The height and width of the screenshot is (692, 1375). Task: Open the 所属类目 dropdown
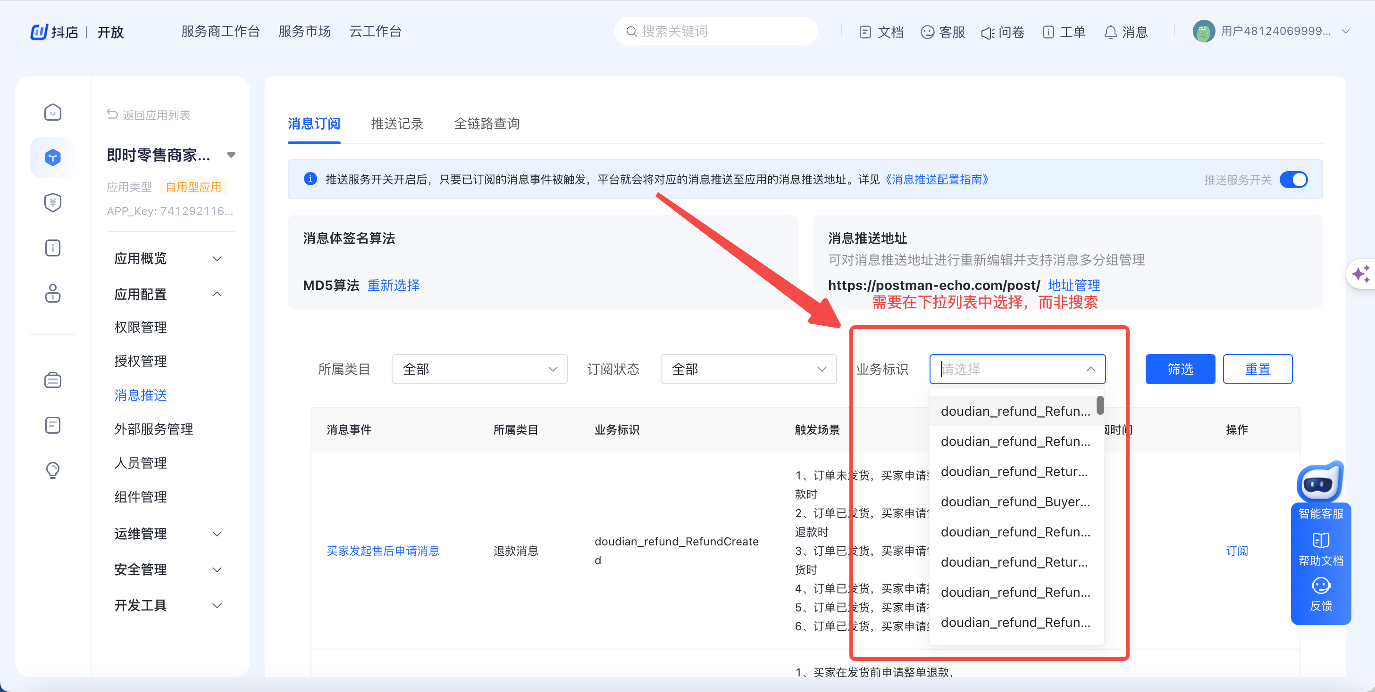pos(479,369)
